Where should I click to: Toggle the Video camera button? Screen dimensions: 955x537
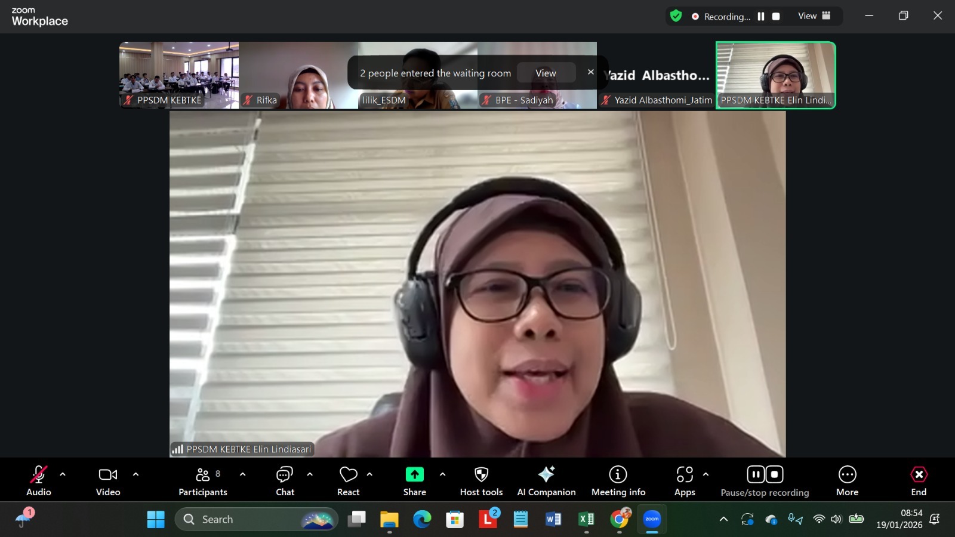[108, 480]
